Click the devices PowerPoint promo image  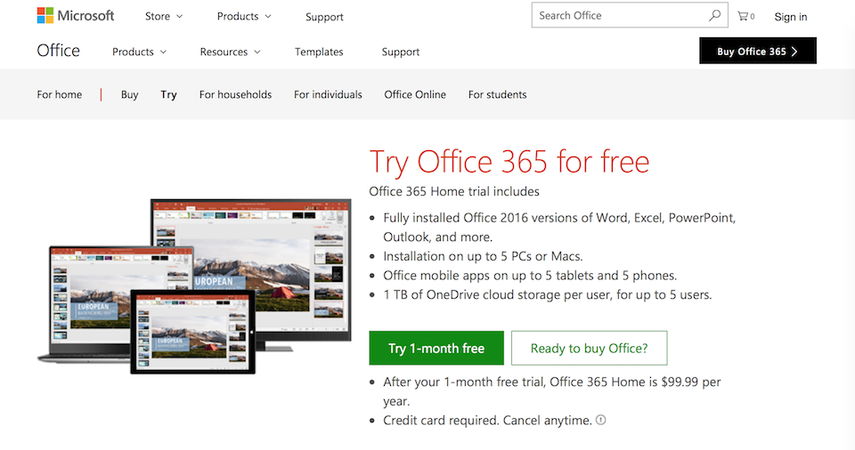(194, 286)
